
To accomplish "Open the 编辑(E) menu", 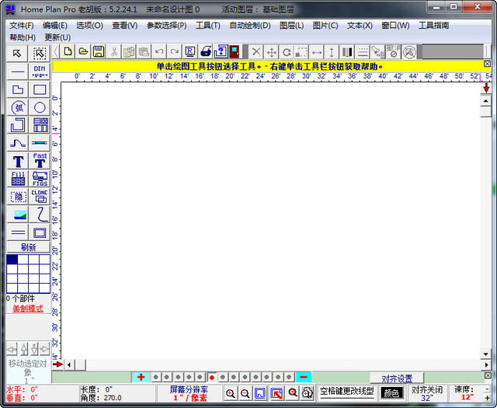I will (55, 26).
